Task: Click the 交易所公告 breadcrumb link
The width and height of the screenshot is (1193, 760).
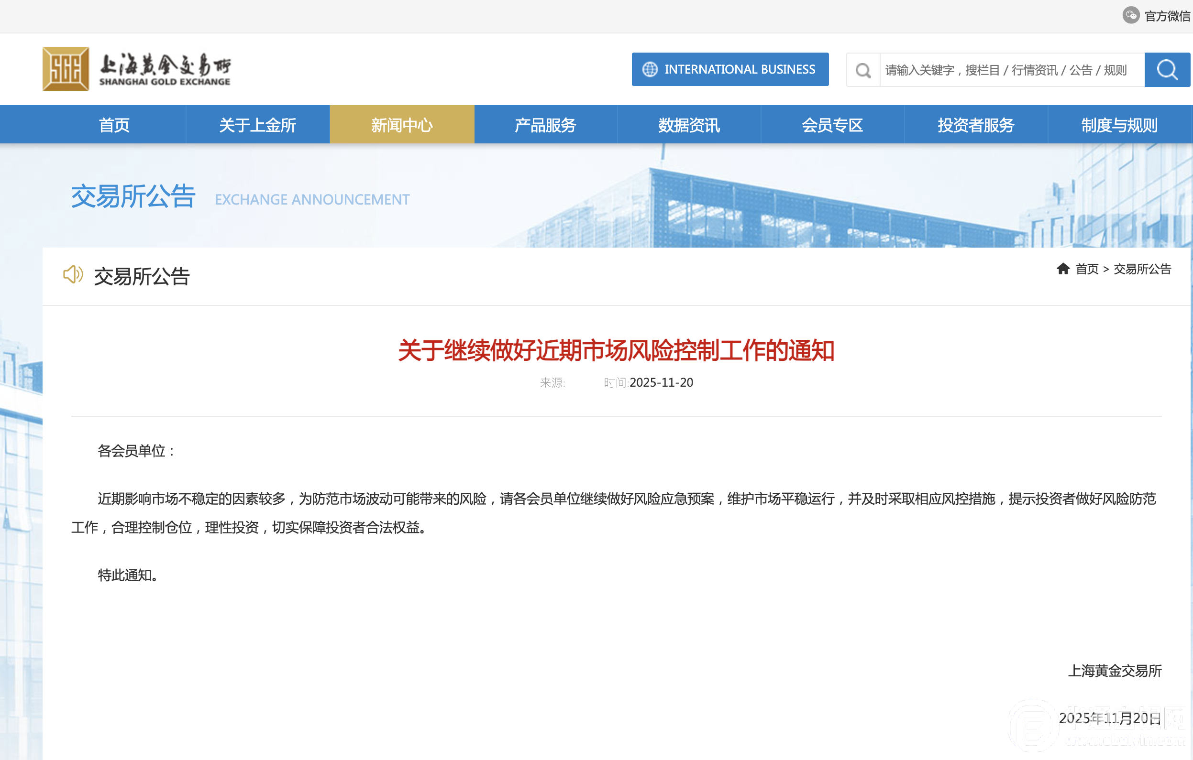Action: pyautogui.click(x=1142, y=269)
